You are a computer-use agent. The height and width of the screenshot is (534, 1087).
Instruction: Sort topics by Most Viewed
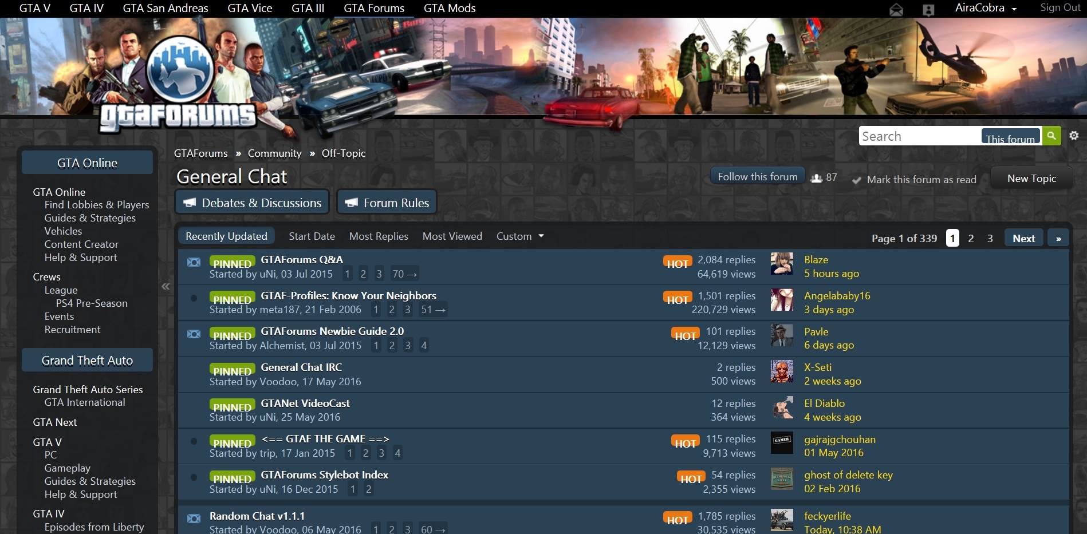pos(452,236)
